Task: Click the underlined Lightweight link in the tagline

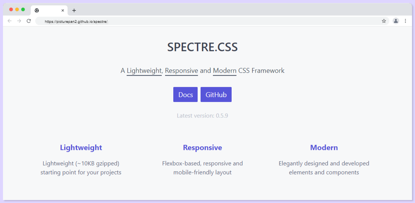Action: coord(144,71)
